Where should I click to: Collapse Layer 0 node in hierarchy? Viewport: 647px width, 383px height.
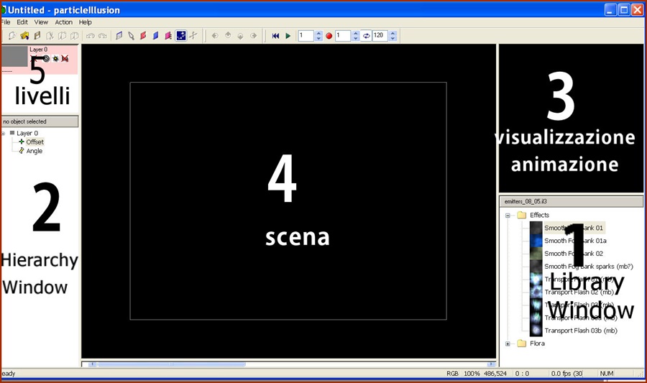(x=4, y=133)
